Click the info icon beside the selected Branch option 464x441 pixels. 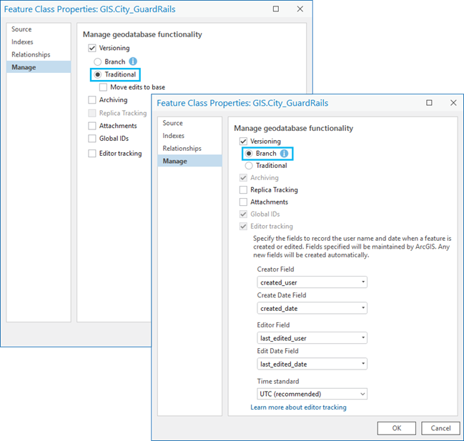284,154
